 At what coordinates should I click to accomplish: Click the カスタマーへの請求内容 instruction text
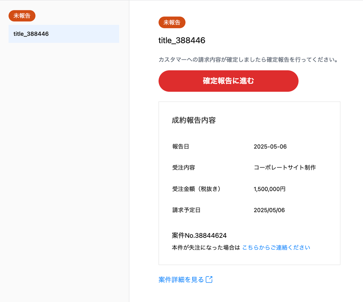click(248, 60)
